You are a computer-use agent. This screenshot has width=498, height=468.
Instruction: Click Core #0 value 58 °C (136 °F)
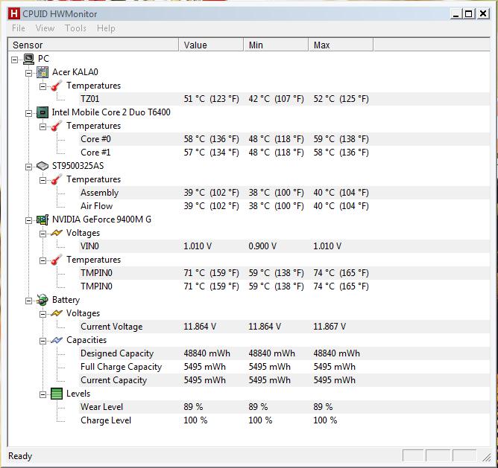211,139
